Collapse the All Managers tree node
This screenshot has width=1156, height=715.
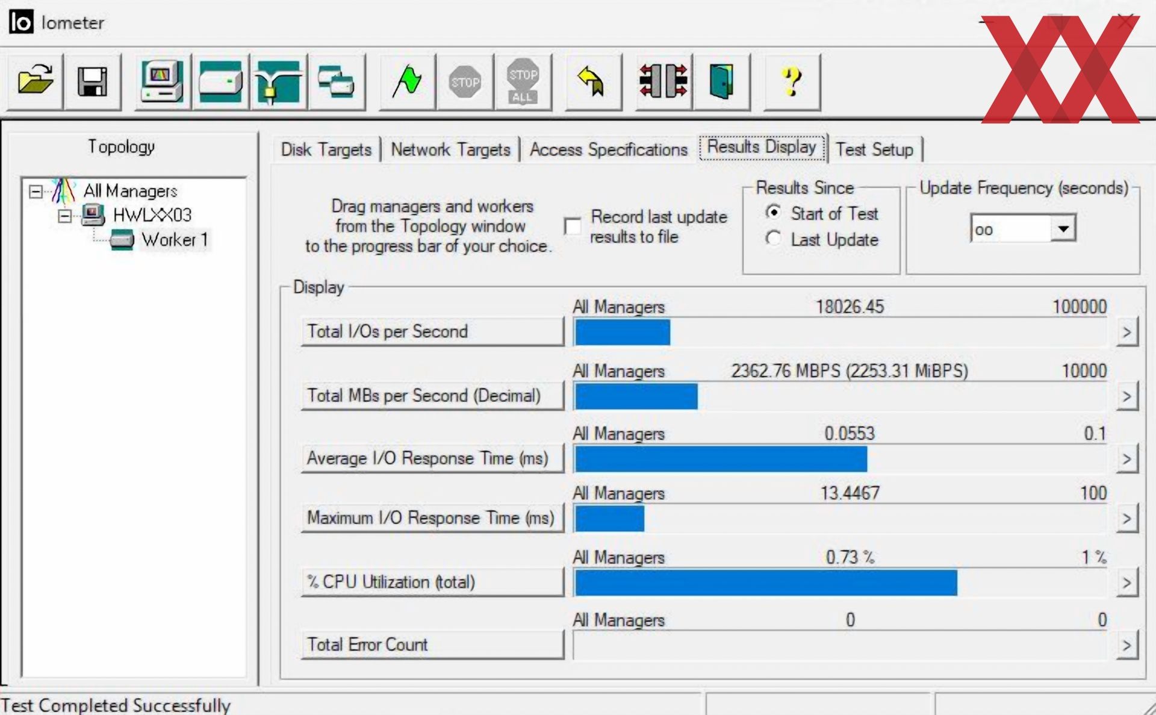[36, 192]
